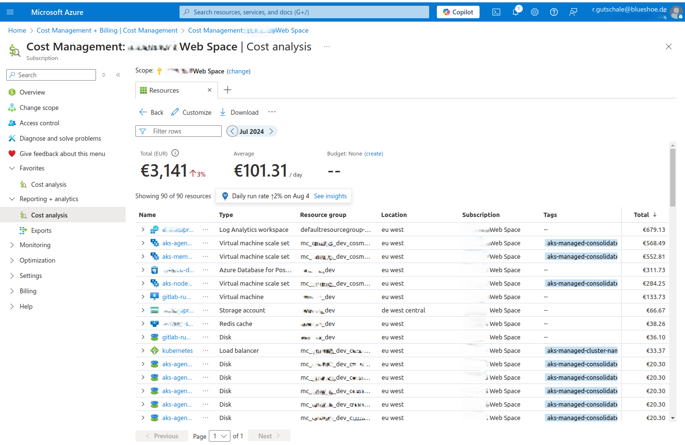Go to previous month before Jul 2024

click(233, 131)
